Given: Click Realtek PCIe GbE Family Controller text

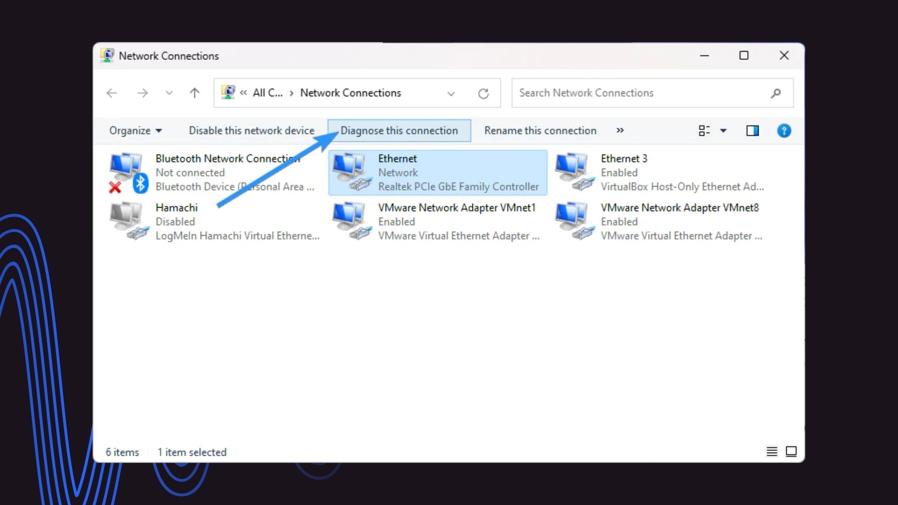Looking at the screenshot, I should tap(458, 187).
